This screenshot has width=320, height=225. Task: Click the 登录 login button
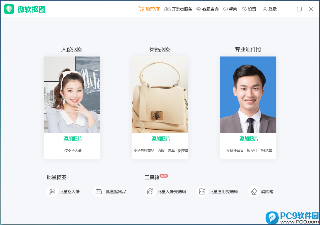point(270,9)
